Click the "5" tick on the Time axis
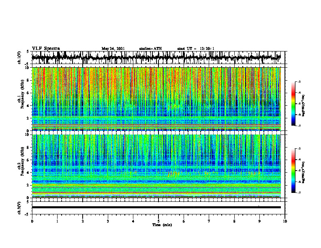The height and width of the screenshot is (248, 321). click(158, 221)
